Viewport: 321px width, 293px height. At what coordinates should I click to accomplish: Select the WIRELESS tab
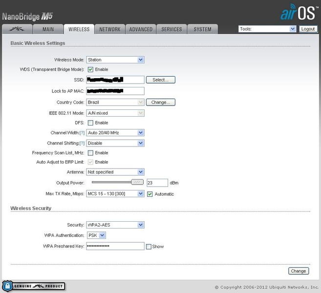pos(79,29)
